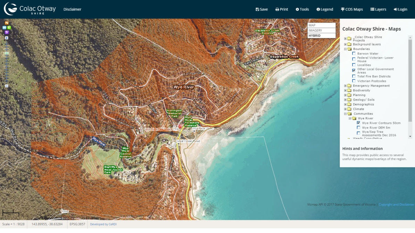Click the EPSG:3857 projection status text

point(77,224)
